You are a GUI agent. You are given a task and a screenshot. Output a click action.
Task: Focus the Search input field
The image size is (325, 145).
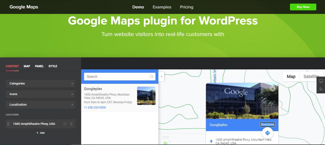click(x=120, y=76)
